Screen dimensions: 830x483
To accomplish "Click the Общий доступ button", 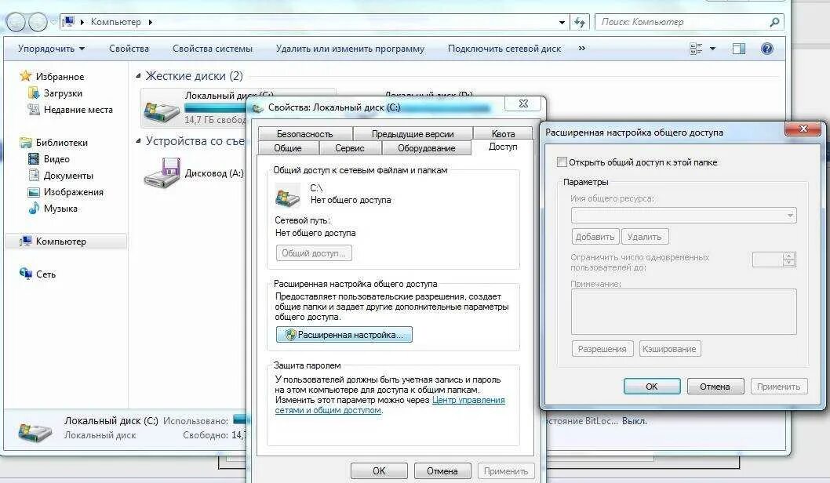I will click(313, 253).
